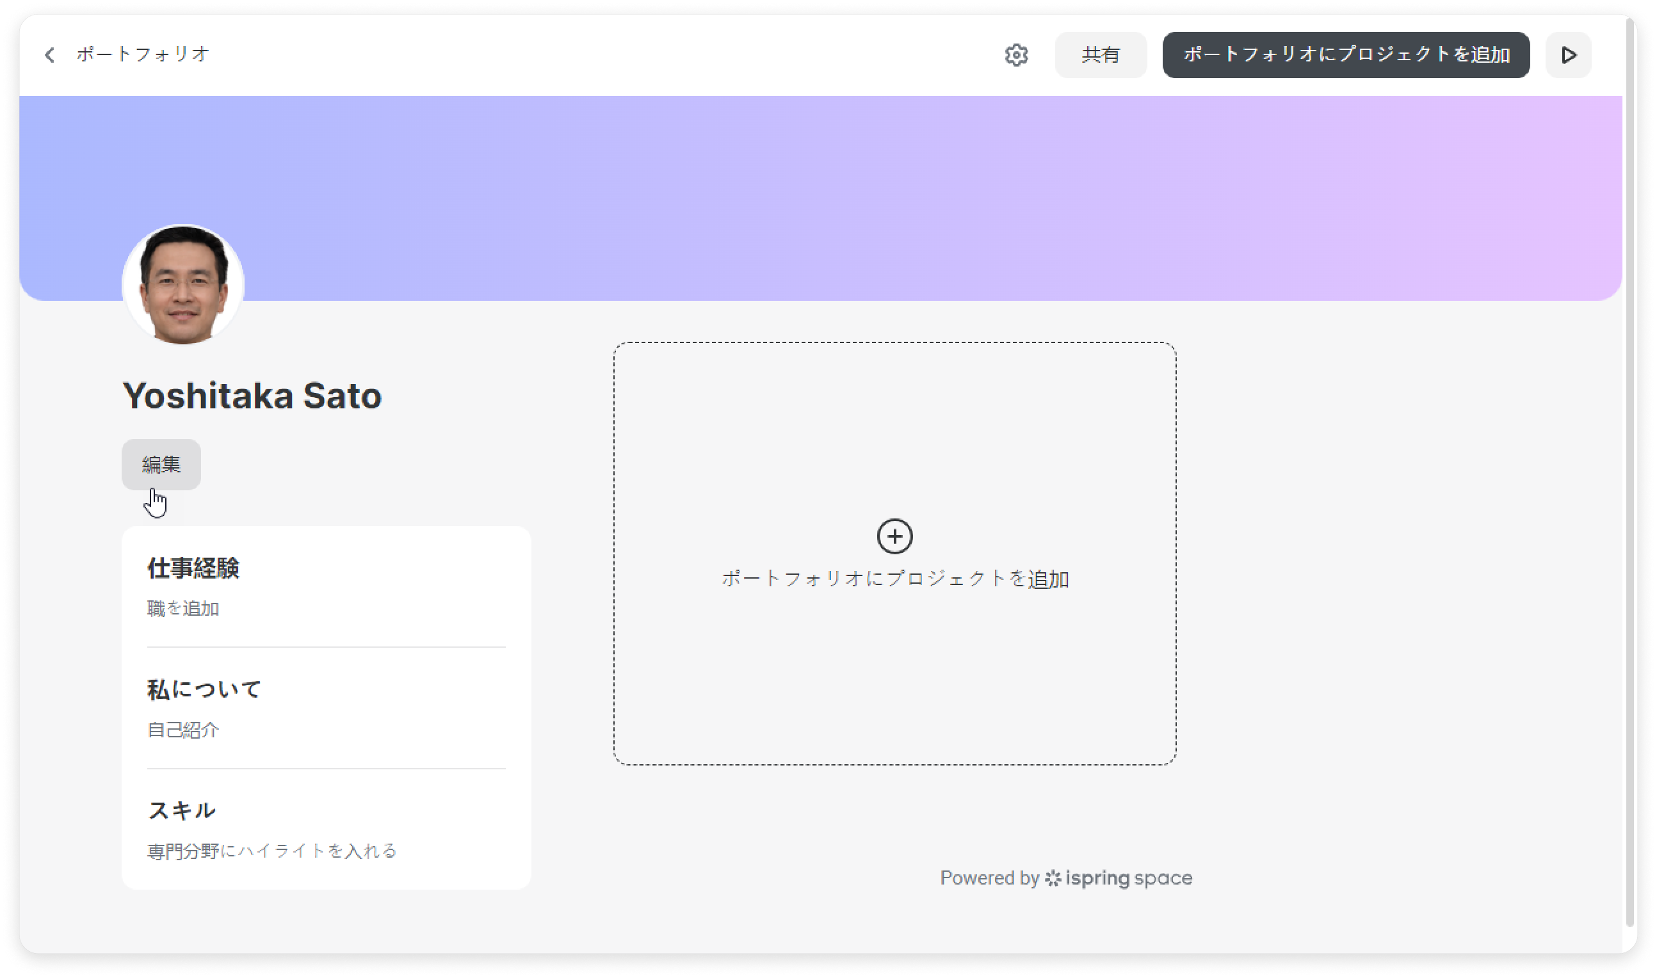
Task: Click the ポートフォリオ breadcrumb title
Action: click(143, 54)
